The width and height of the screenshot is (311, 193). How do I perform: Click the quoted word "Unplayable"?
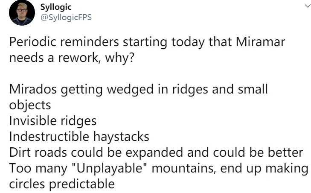click(109, 168)
